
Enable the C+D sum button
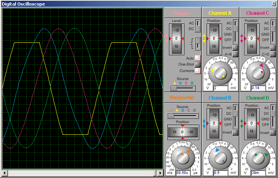tap(273, 54)
